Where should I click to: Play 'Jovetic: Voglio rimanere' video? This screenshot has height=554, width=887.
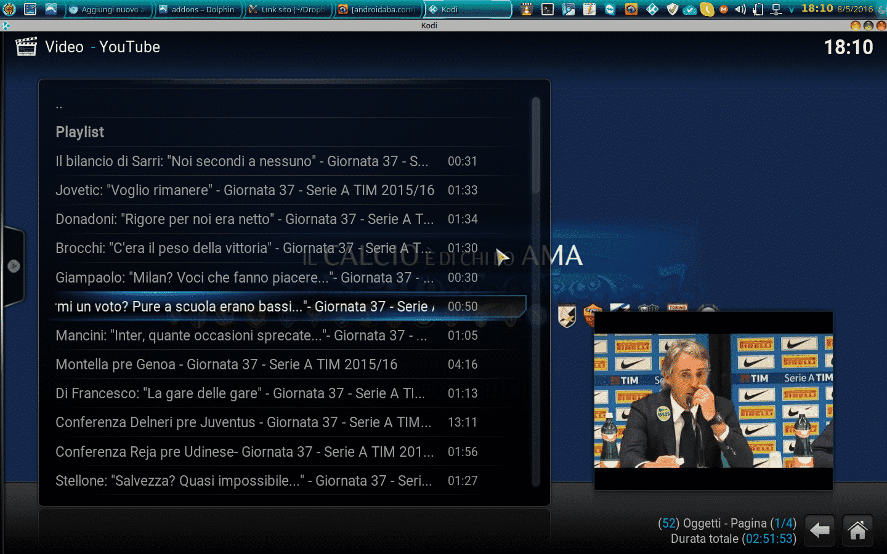point(290,190)
